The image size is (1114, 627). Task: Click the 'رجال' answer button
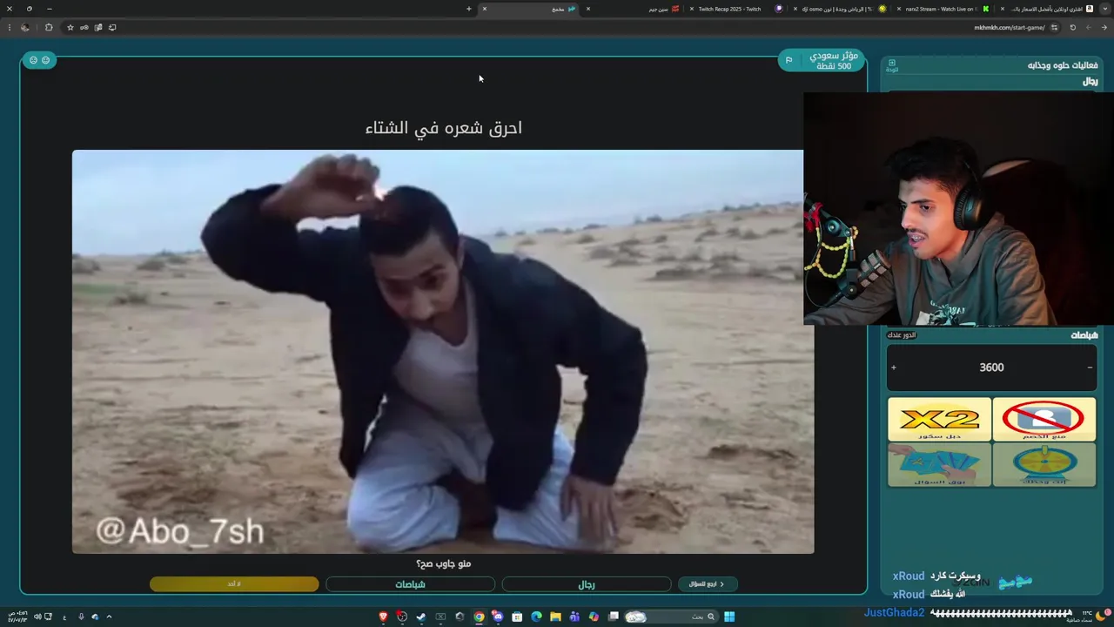click(x=587, y=584)
